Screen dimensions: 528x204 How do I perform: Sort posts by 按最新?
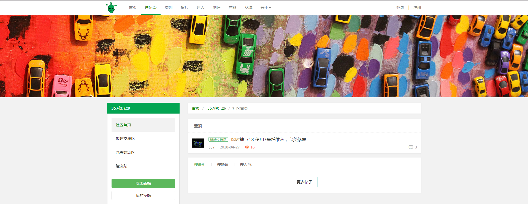(x=200, y=164)
